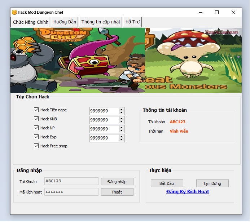Click the Thoát button
The image size is (250, 222).
pyautogui.click(x=117, y=192)
